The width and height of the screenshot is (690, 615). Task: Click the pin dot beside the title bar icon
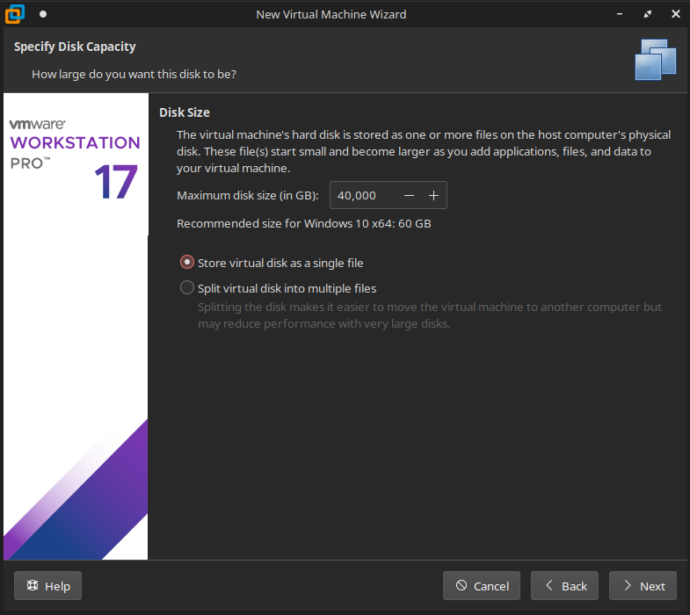[43, 14]
